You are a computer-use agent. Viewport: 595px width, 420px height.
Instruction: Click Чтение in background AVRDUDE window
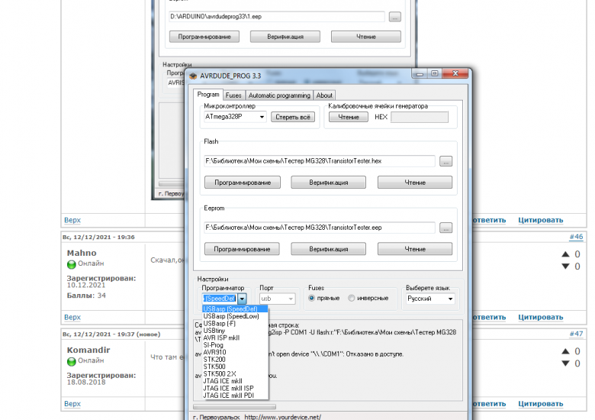(x=366, y=37)
